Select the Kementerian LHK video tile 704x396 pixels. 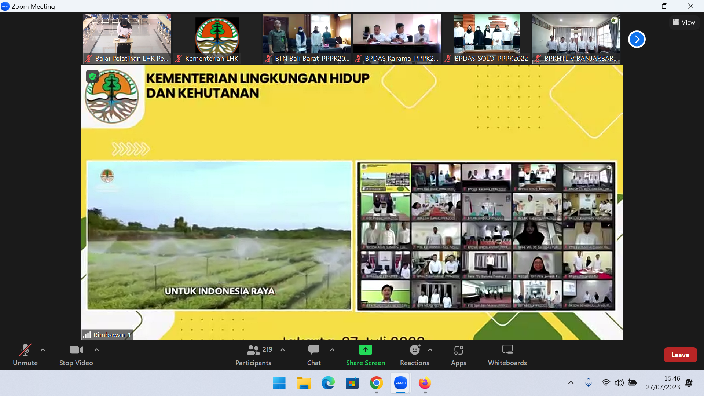(217, 38)
